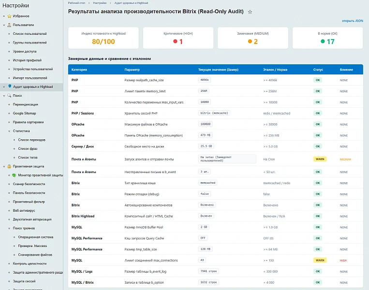
Task: Click value '7941 строк' in b_event_log row
Action: [208, 271]
